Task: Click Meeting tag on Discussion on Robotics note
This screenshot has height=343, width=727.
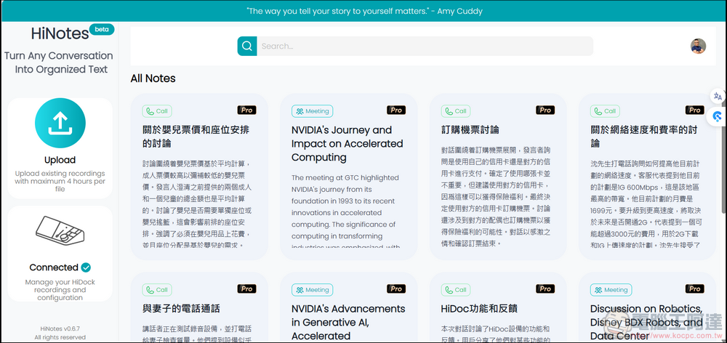Action: 611,290
